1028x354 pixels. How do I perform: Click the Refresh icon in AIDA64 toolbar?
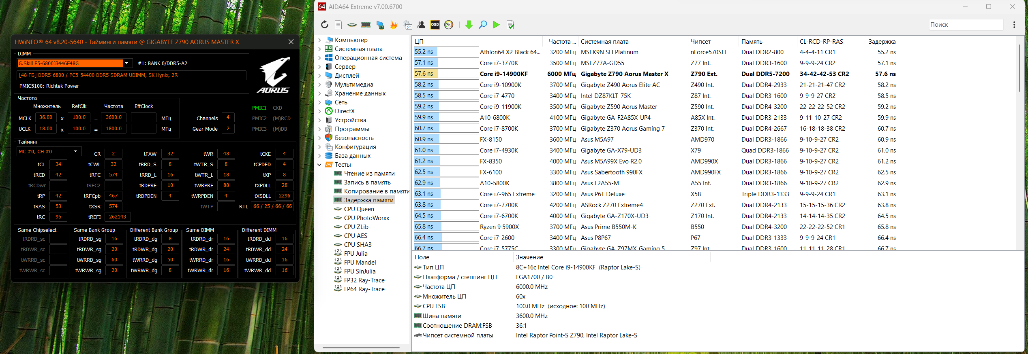(325, 25)
